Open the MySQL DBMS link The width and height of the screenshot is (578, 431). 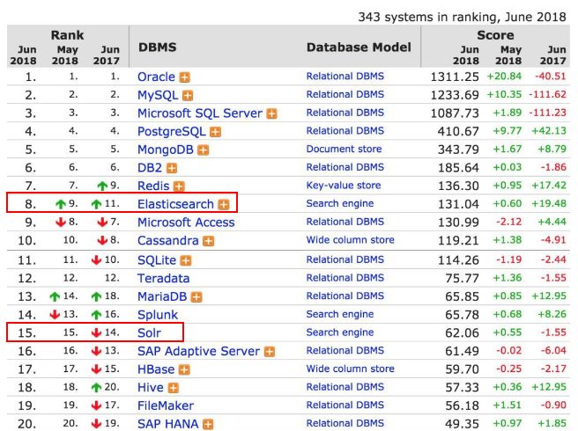[x=158, y=95]
